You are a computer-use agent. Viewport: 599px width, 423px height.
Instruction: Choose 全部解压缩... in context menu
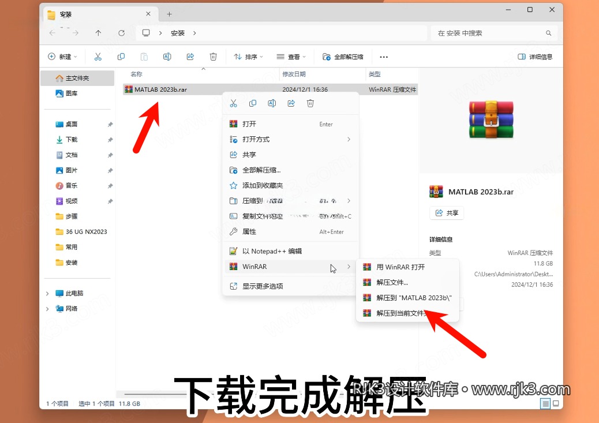[290, 170]
